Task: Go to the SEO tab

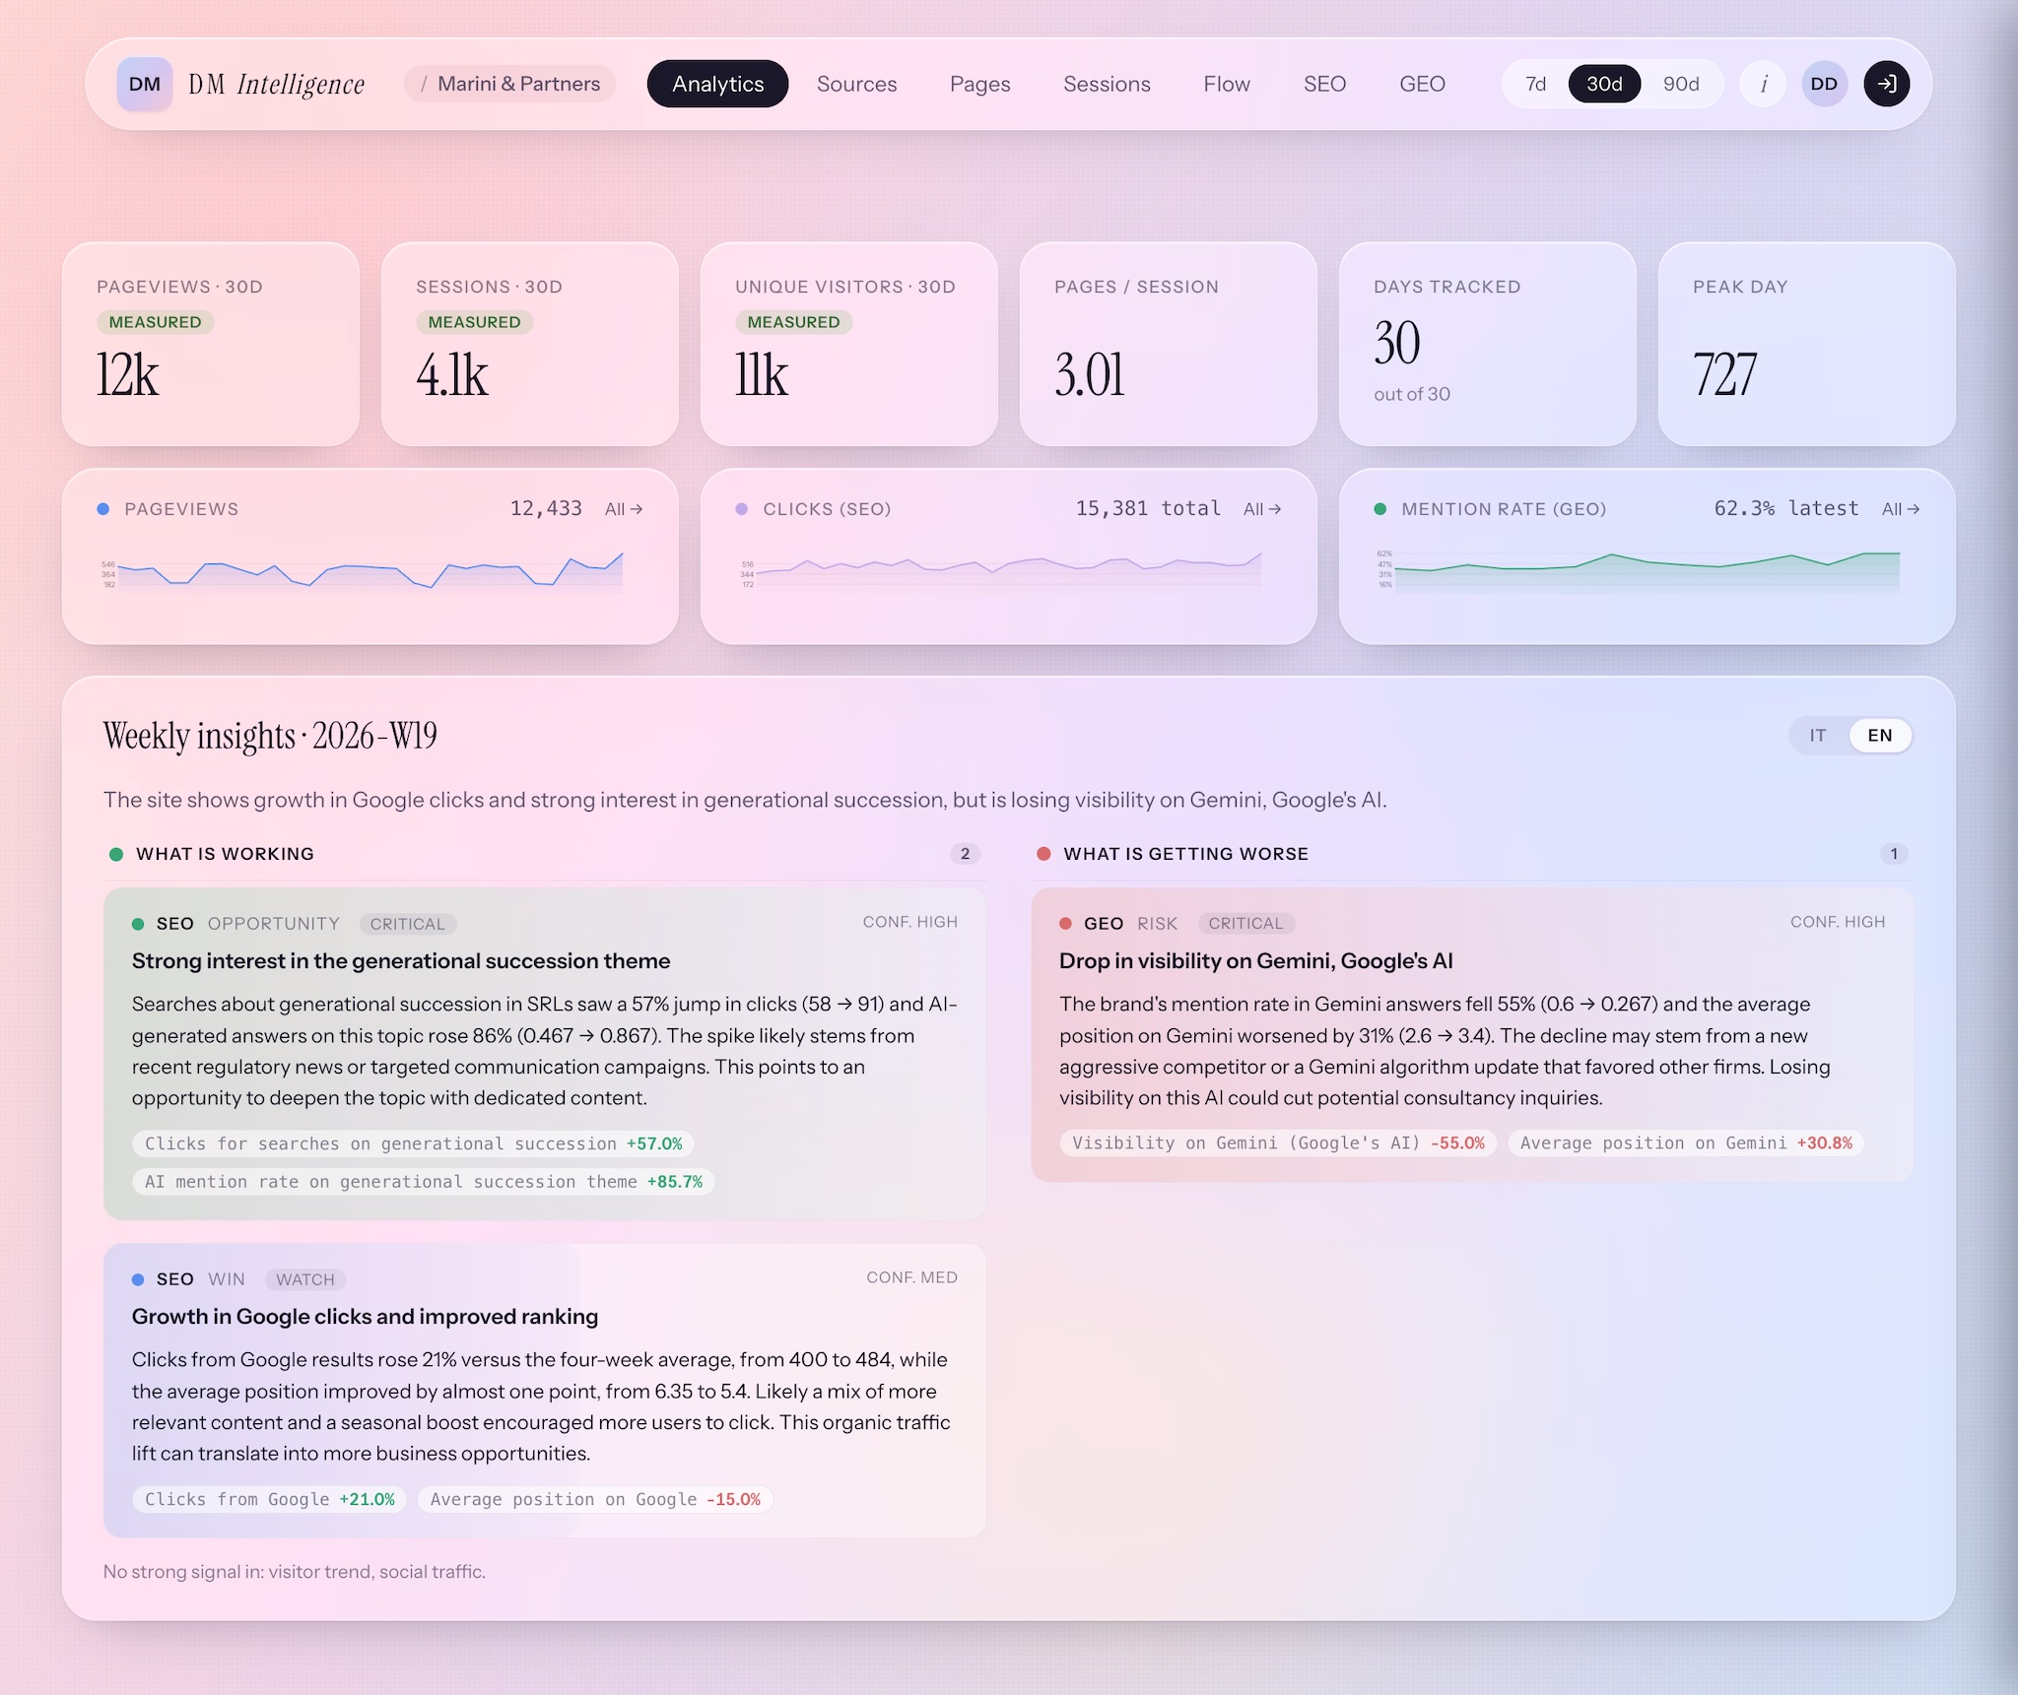Action: point(1324,84)
